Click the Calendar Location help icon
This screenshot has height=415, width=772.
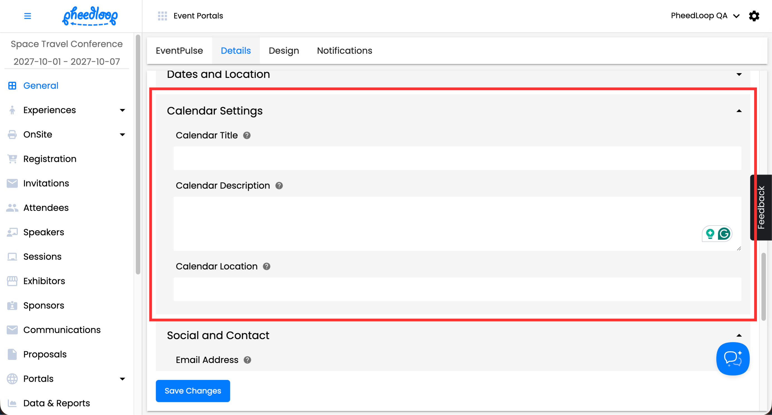point(267,266)
